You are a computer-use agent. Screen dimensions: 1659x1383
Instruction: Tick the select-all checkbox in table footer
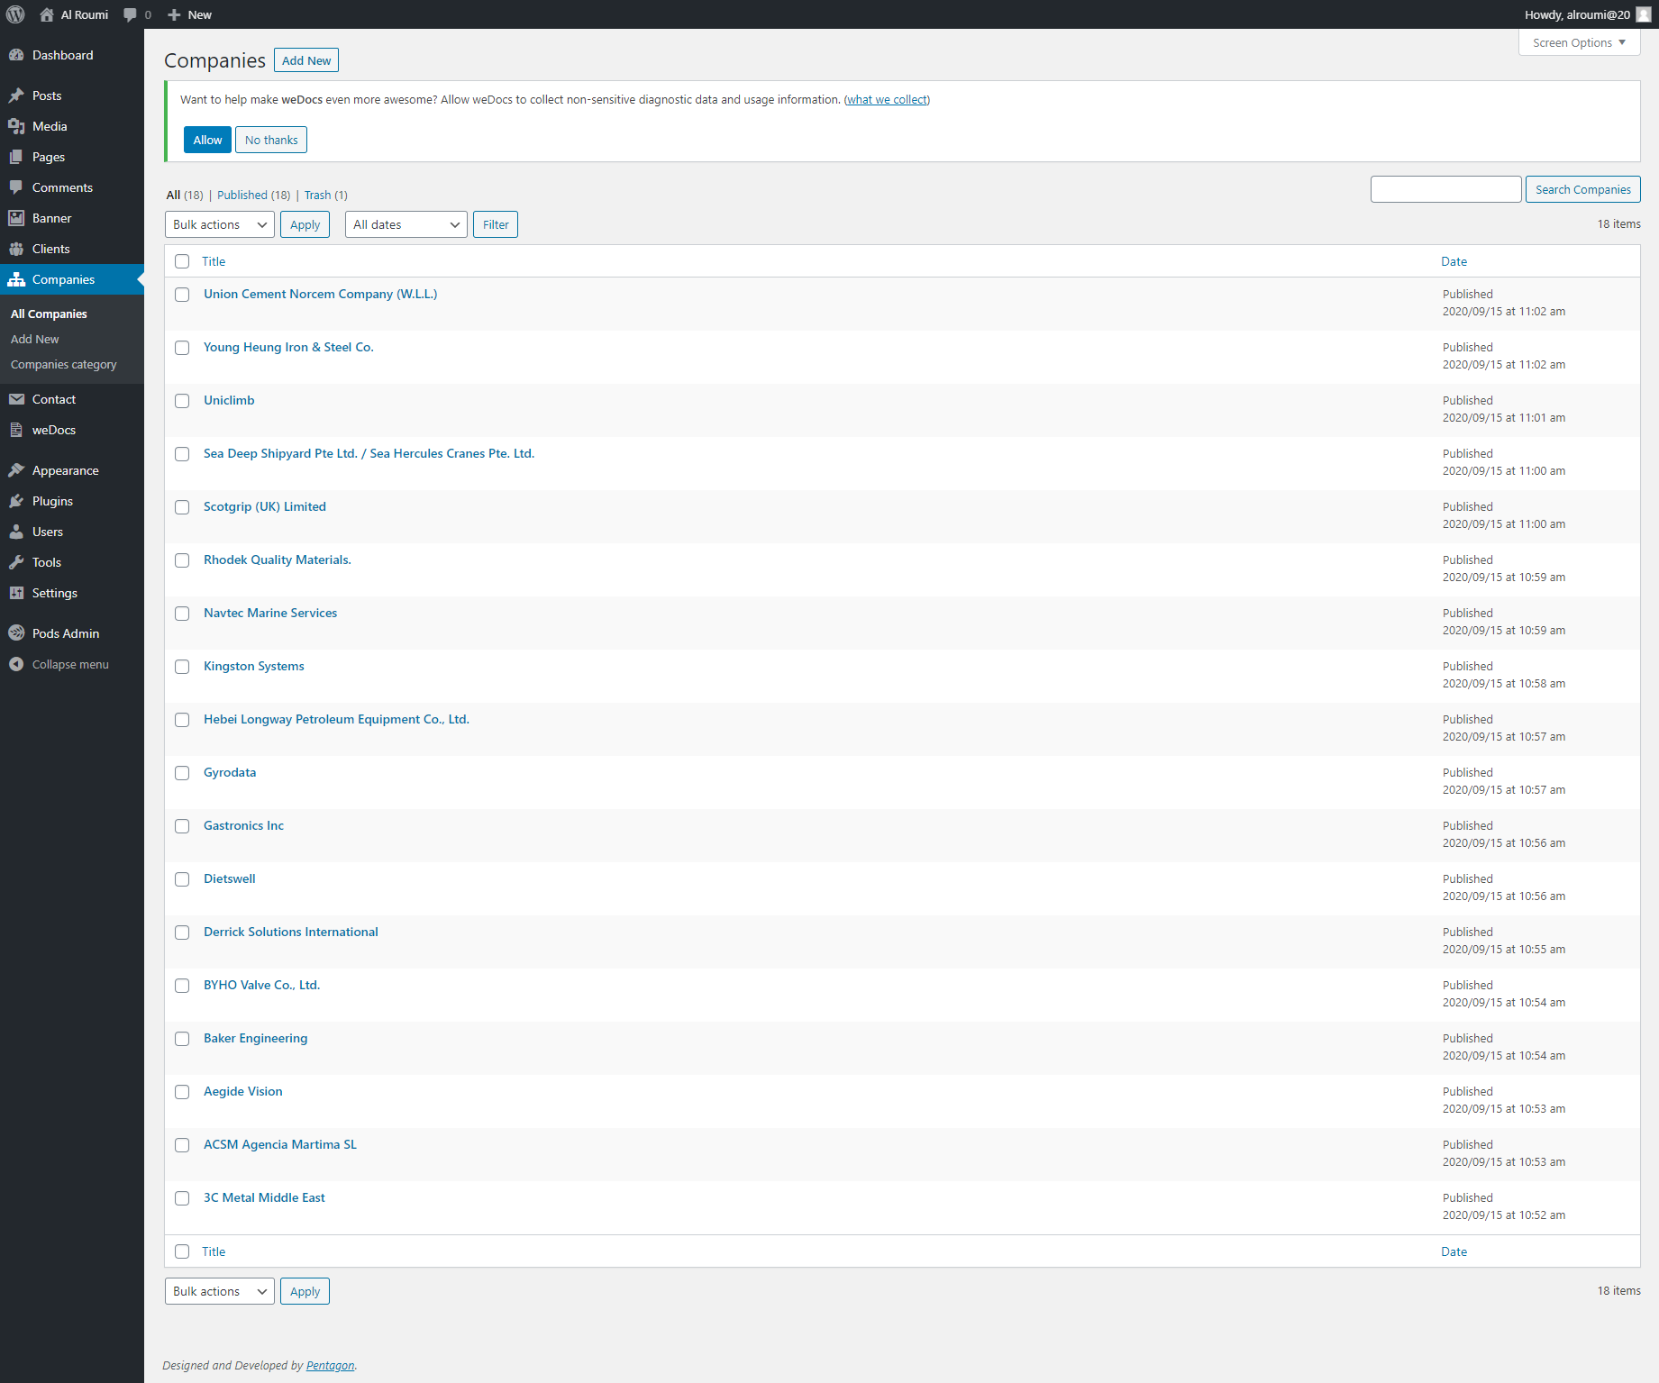(x=182, y=1251)
